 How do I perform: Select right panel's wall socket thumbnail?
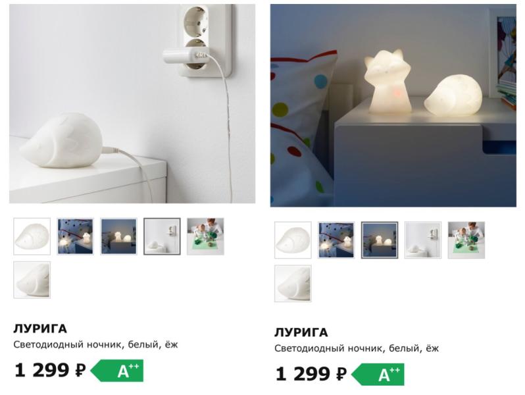click(x=423, y=240)
